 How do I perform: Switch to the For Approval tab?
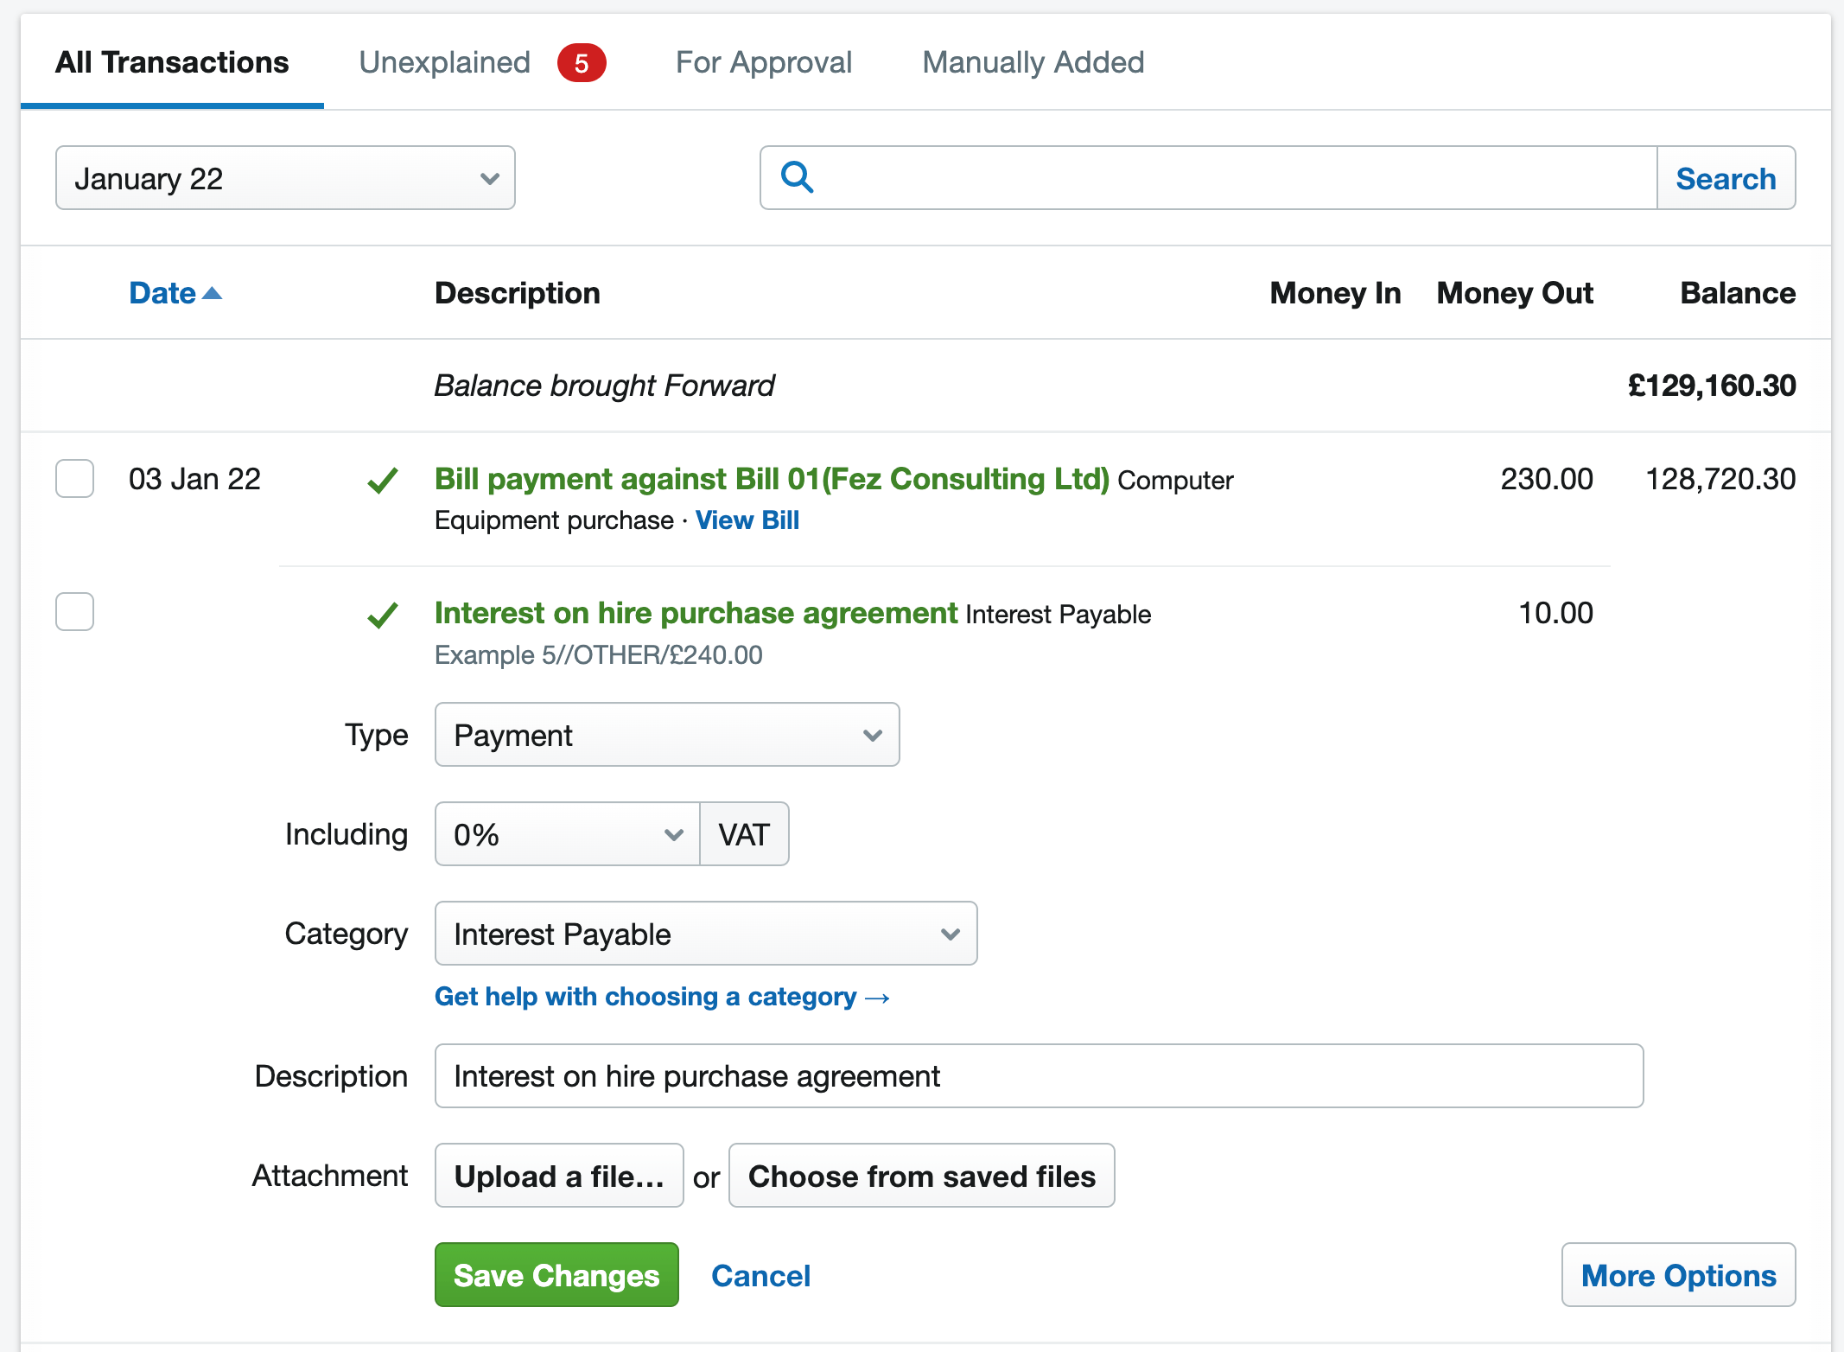764,62
